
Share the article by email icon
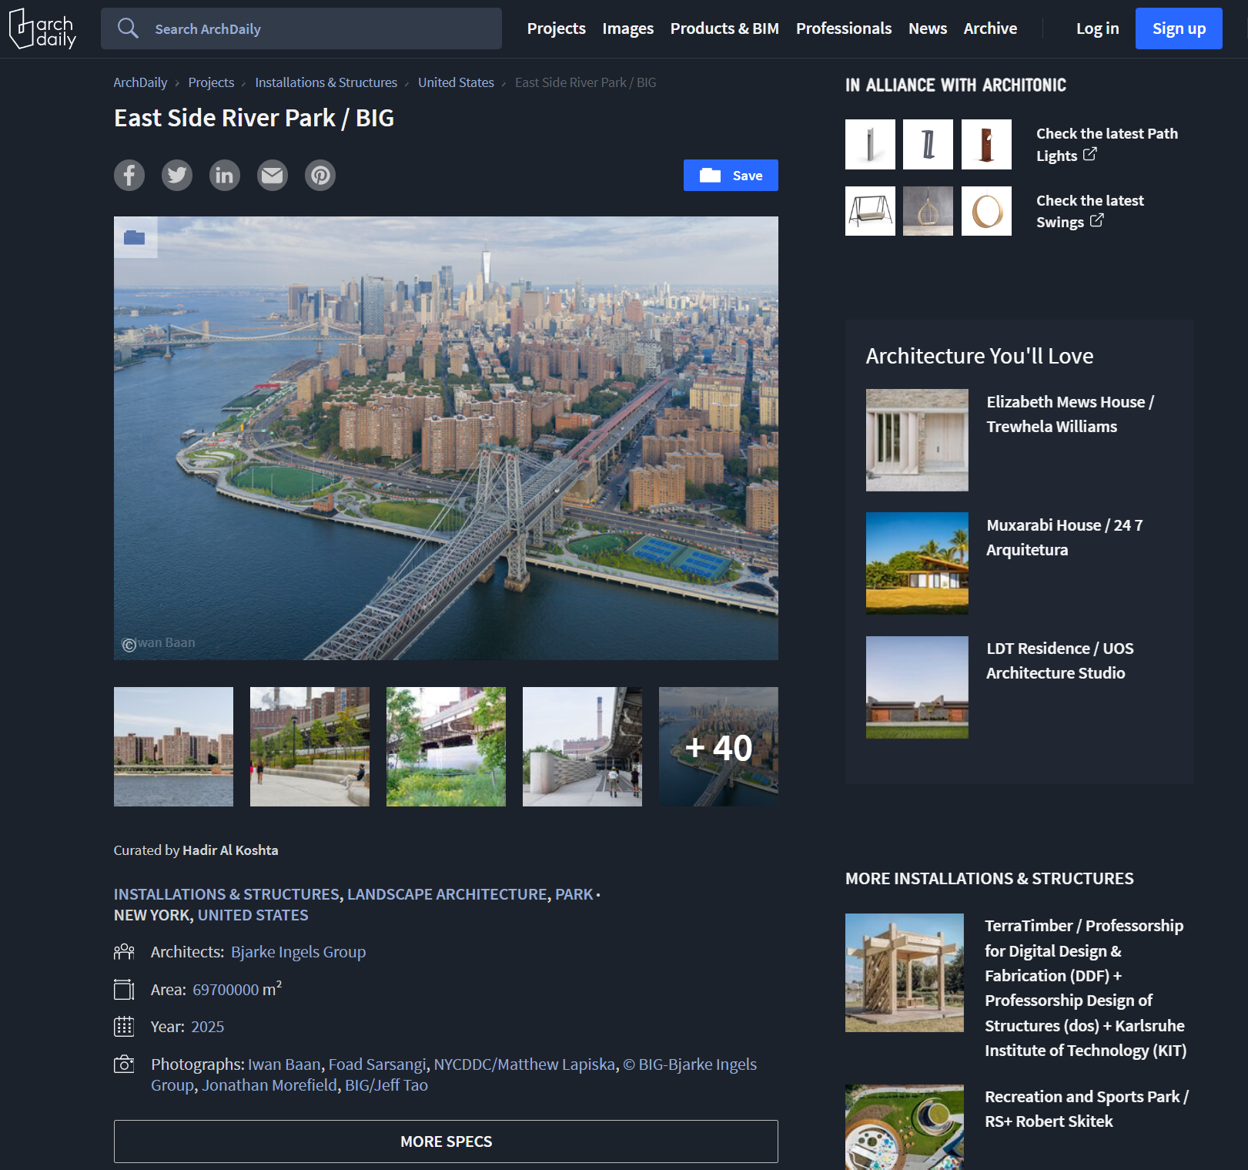[273, 176]
